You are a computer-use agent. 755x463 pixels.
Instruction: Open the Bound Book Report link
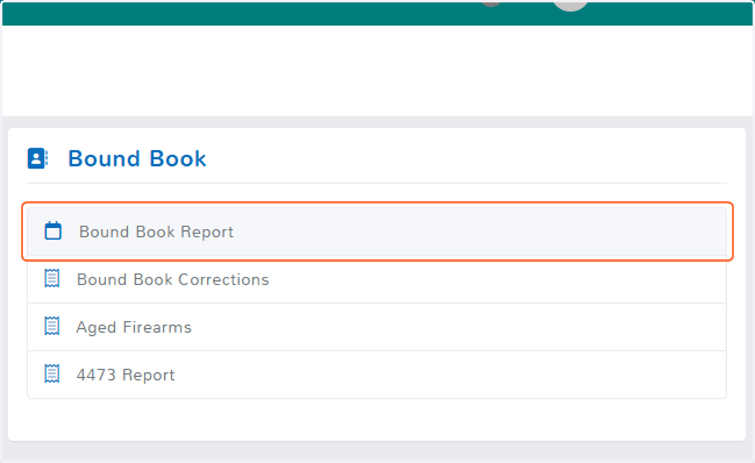(x=377, y=231)
